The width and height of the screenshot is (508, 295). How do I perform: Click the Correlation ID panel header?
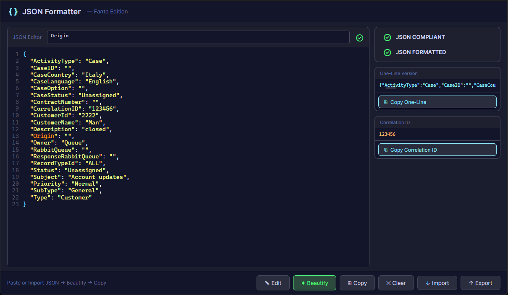(x=395, y=122)
